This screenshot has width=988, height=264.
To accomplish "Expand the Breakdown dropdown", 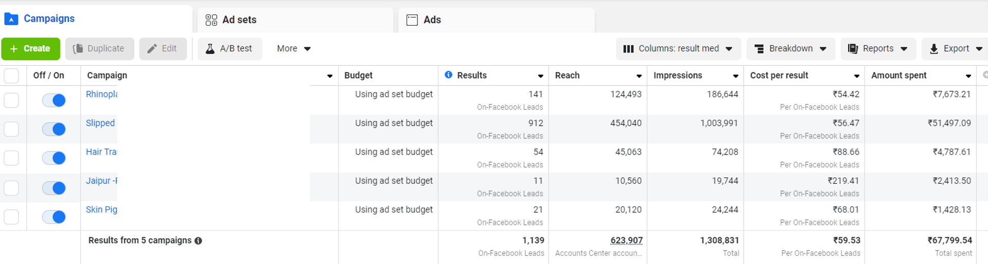I will coord(791,48).
